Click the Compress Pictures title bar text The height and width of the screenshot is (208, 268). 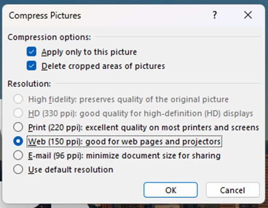click(45, 16)
